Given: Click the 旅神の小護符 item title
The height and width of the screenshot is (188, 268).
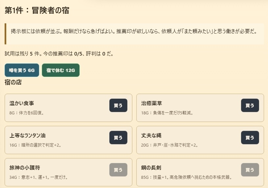Looking at the screenshot, I should tap(25, 168).
